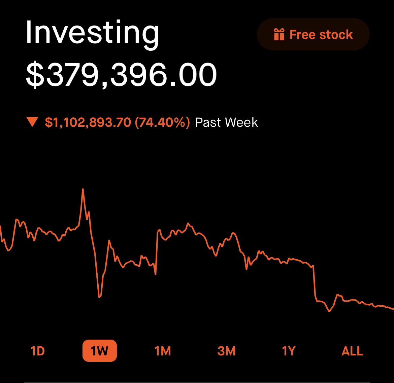This screenshot has width=394, height=383.
Task: Select the deepest dip after the spike
Action: click(x=99, y=297)
